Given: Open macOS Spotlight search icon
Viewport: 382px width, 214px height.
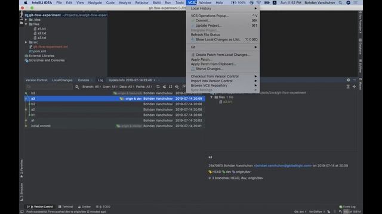Looking at the screenshot, I should (x=340, y=2).
